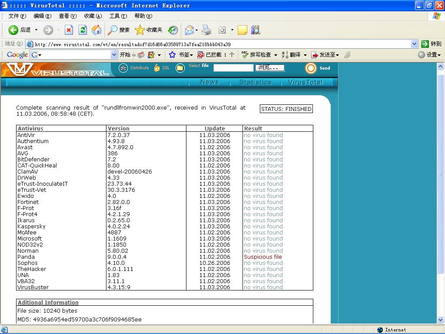Toggle VirusTotal SSL lock icon
Image resolution: width=445 pixels, height=334 pixels.
tap(156, 68)
